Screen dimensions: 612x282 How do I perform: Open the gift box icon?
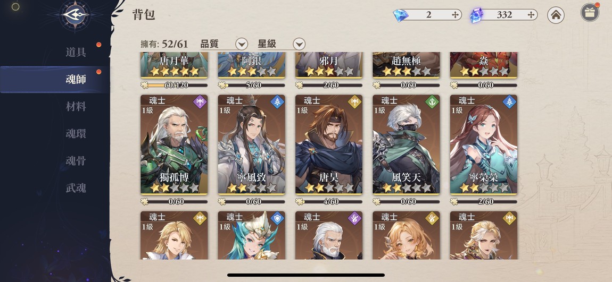[x=589, y=13]
